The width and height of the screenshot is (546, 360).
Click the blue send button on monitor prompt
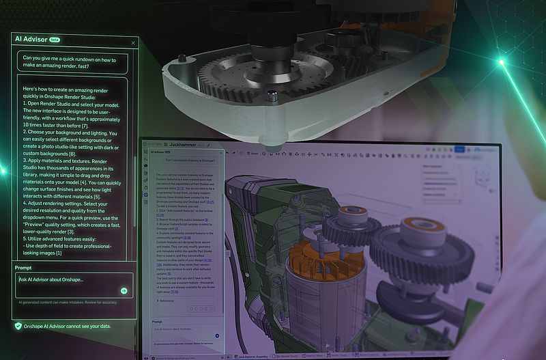coord(217,335)
